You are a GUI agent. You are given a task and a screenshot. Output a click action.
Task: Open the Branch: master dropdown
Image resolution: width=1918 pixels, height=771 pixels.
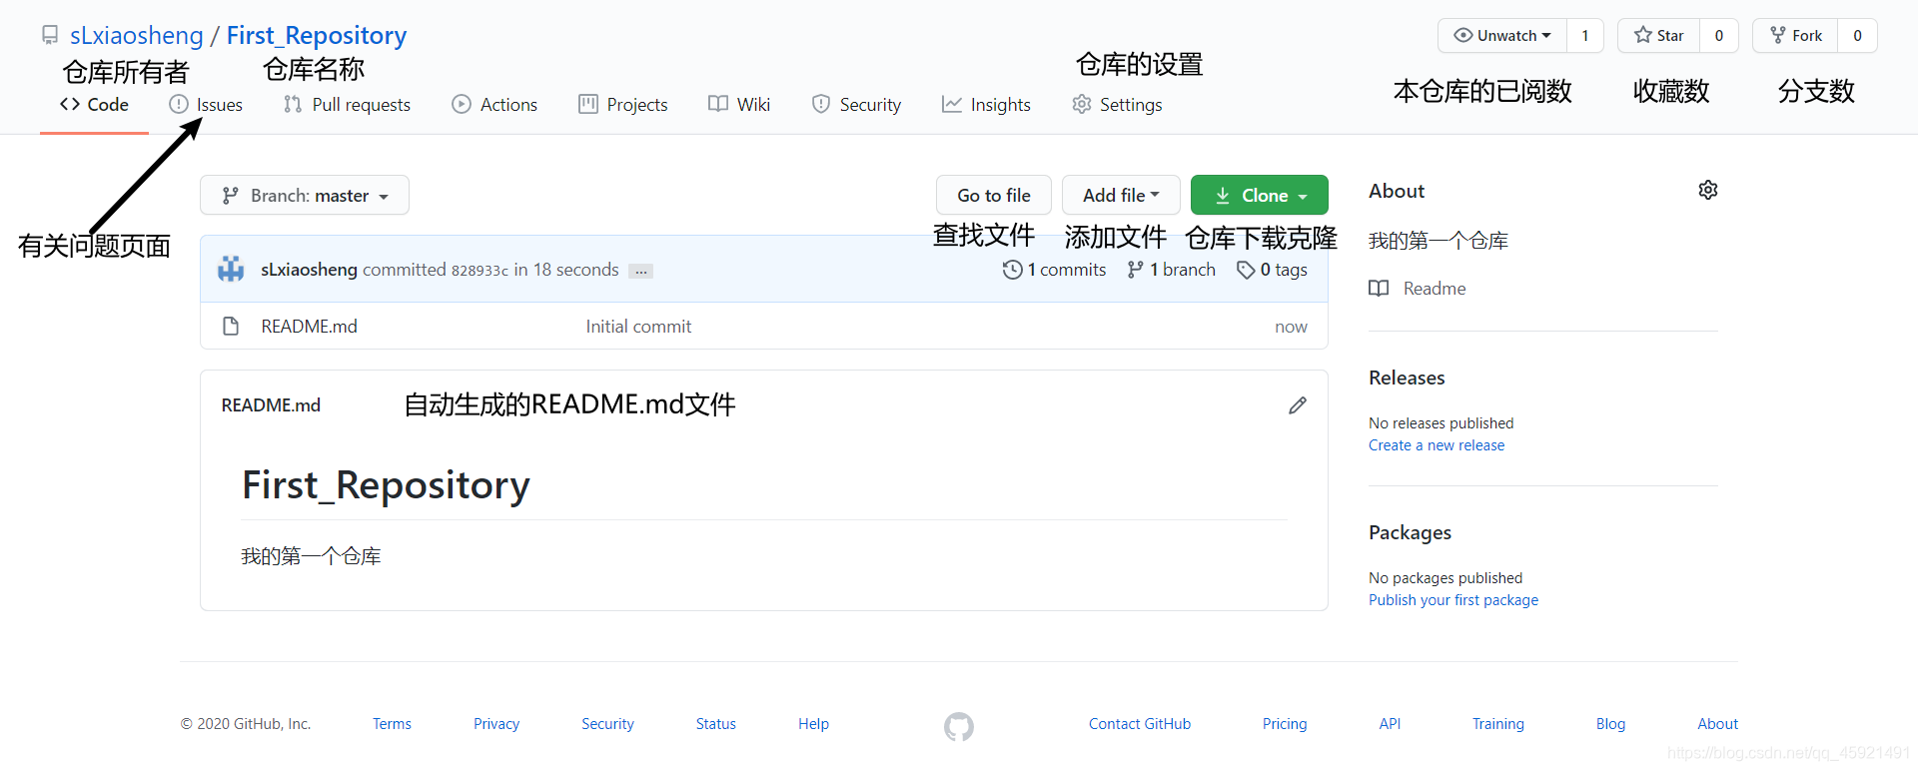[x=305, y=195]
